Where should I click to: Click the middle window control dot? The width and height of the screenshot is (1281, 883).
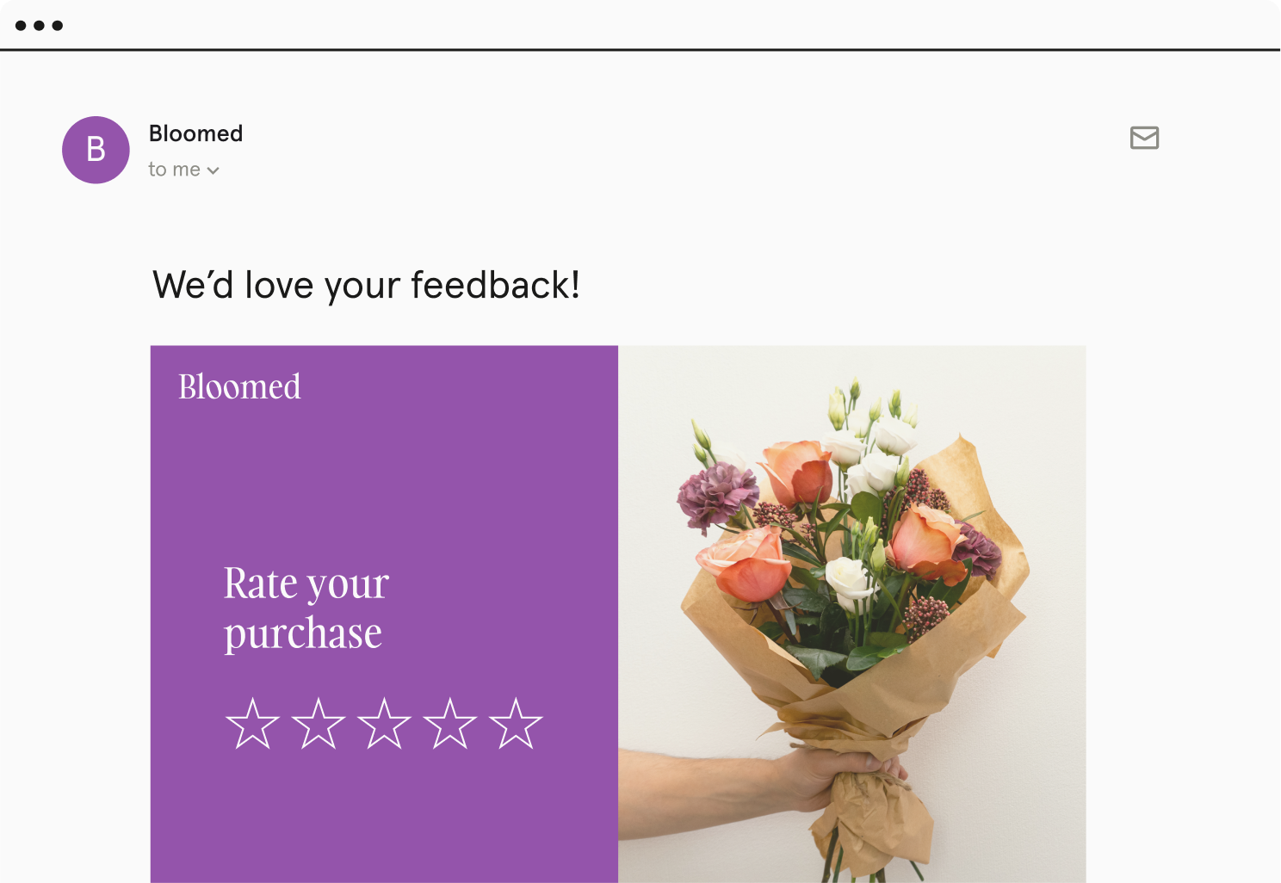click(x=39, y=26)
